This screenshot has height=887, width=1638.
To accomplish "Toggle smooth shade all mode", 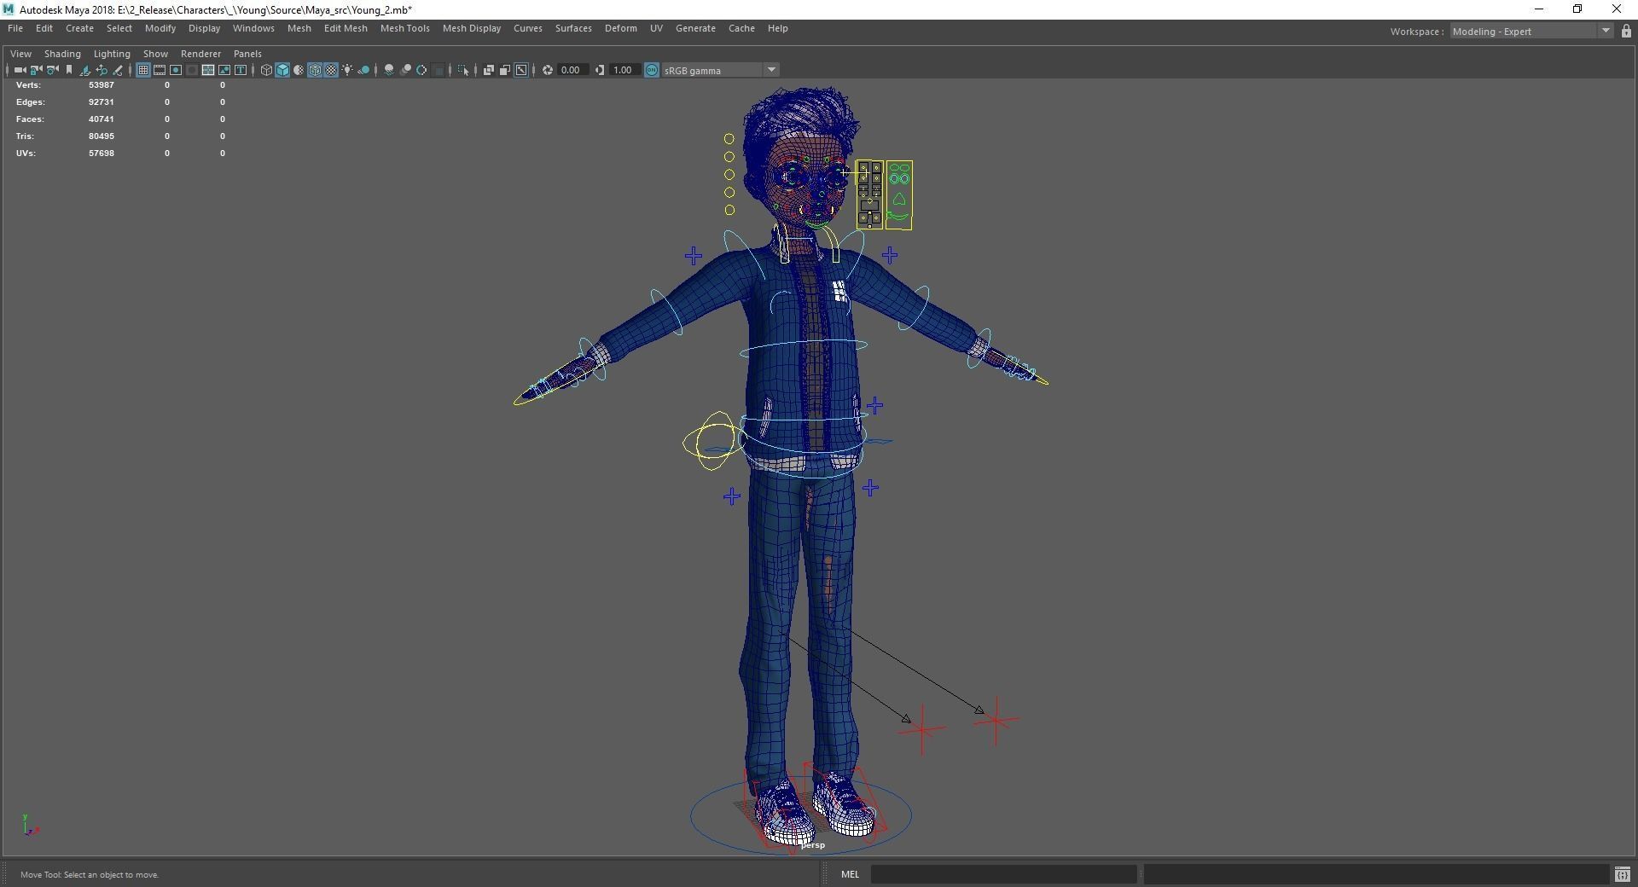I will pos(282,70).
